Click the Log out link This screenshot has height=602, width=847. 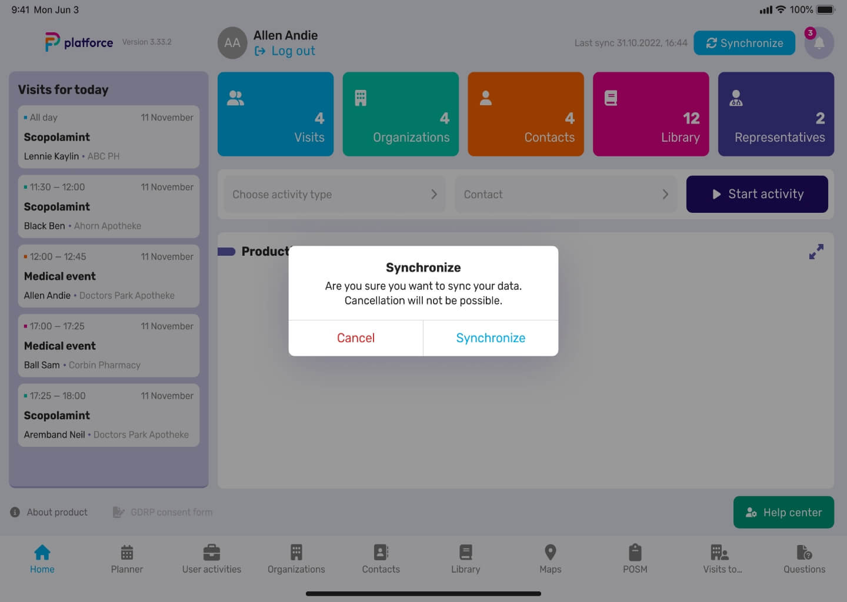click(285, 51)
